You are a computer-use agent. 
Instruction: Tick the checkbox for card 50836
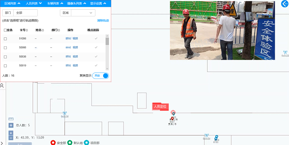(x=5, y=57)
